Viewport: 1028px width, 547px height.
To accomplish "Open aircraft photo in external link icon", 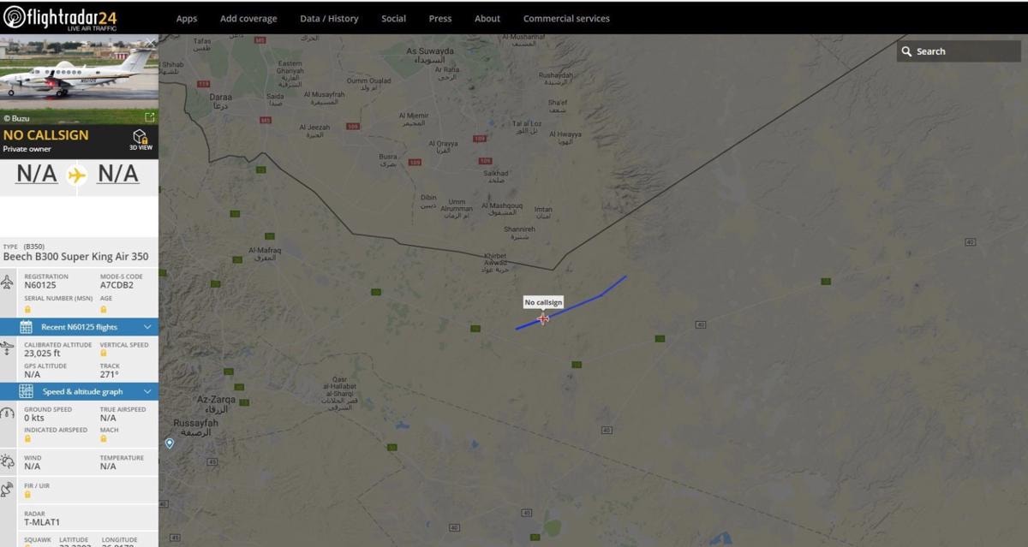I will point(149,118).
